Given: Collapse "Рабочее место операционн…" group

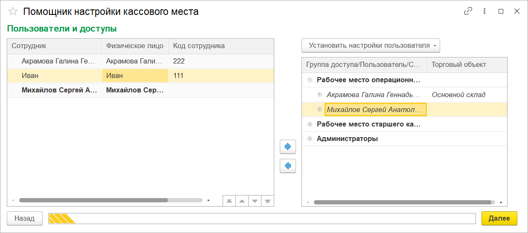Looking at the screenshot, I should pos(310,80).
